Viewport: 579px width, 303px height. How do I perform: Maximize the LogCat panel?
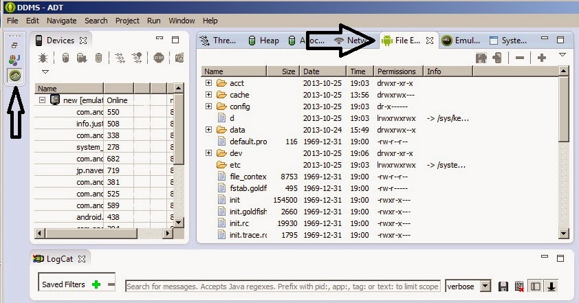pyautogui.click(x=560, y=258)
